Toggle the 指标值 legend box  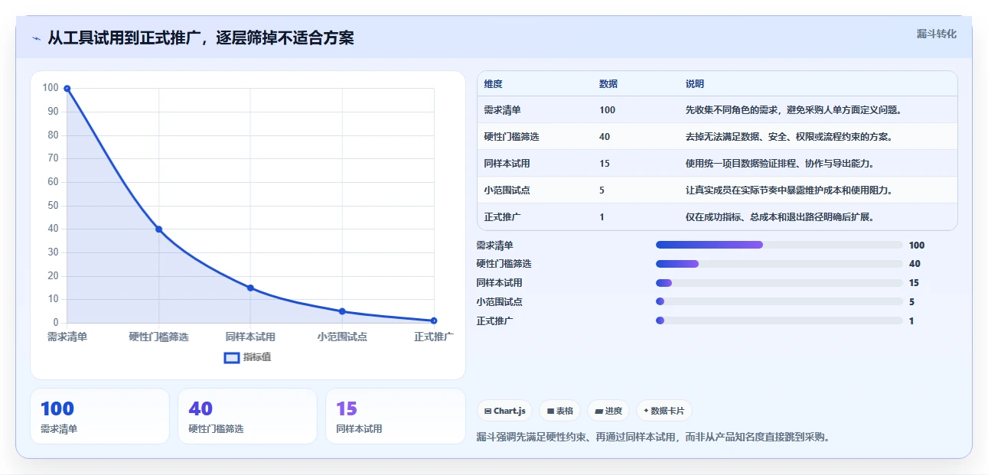[232, 357]
